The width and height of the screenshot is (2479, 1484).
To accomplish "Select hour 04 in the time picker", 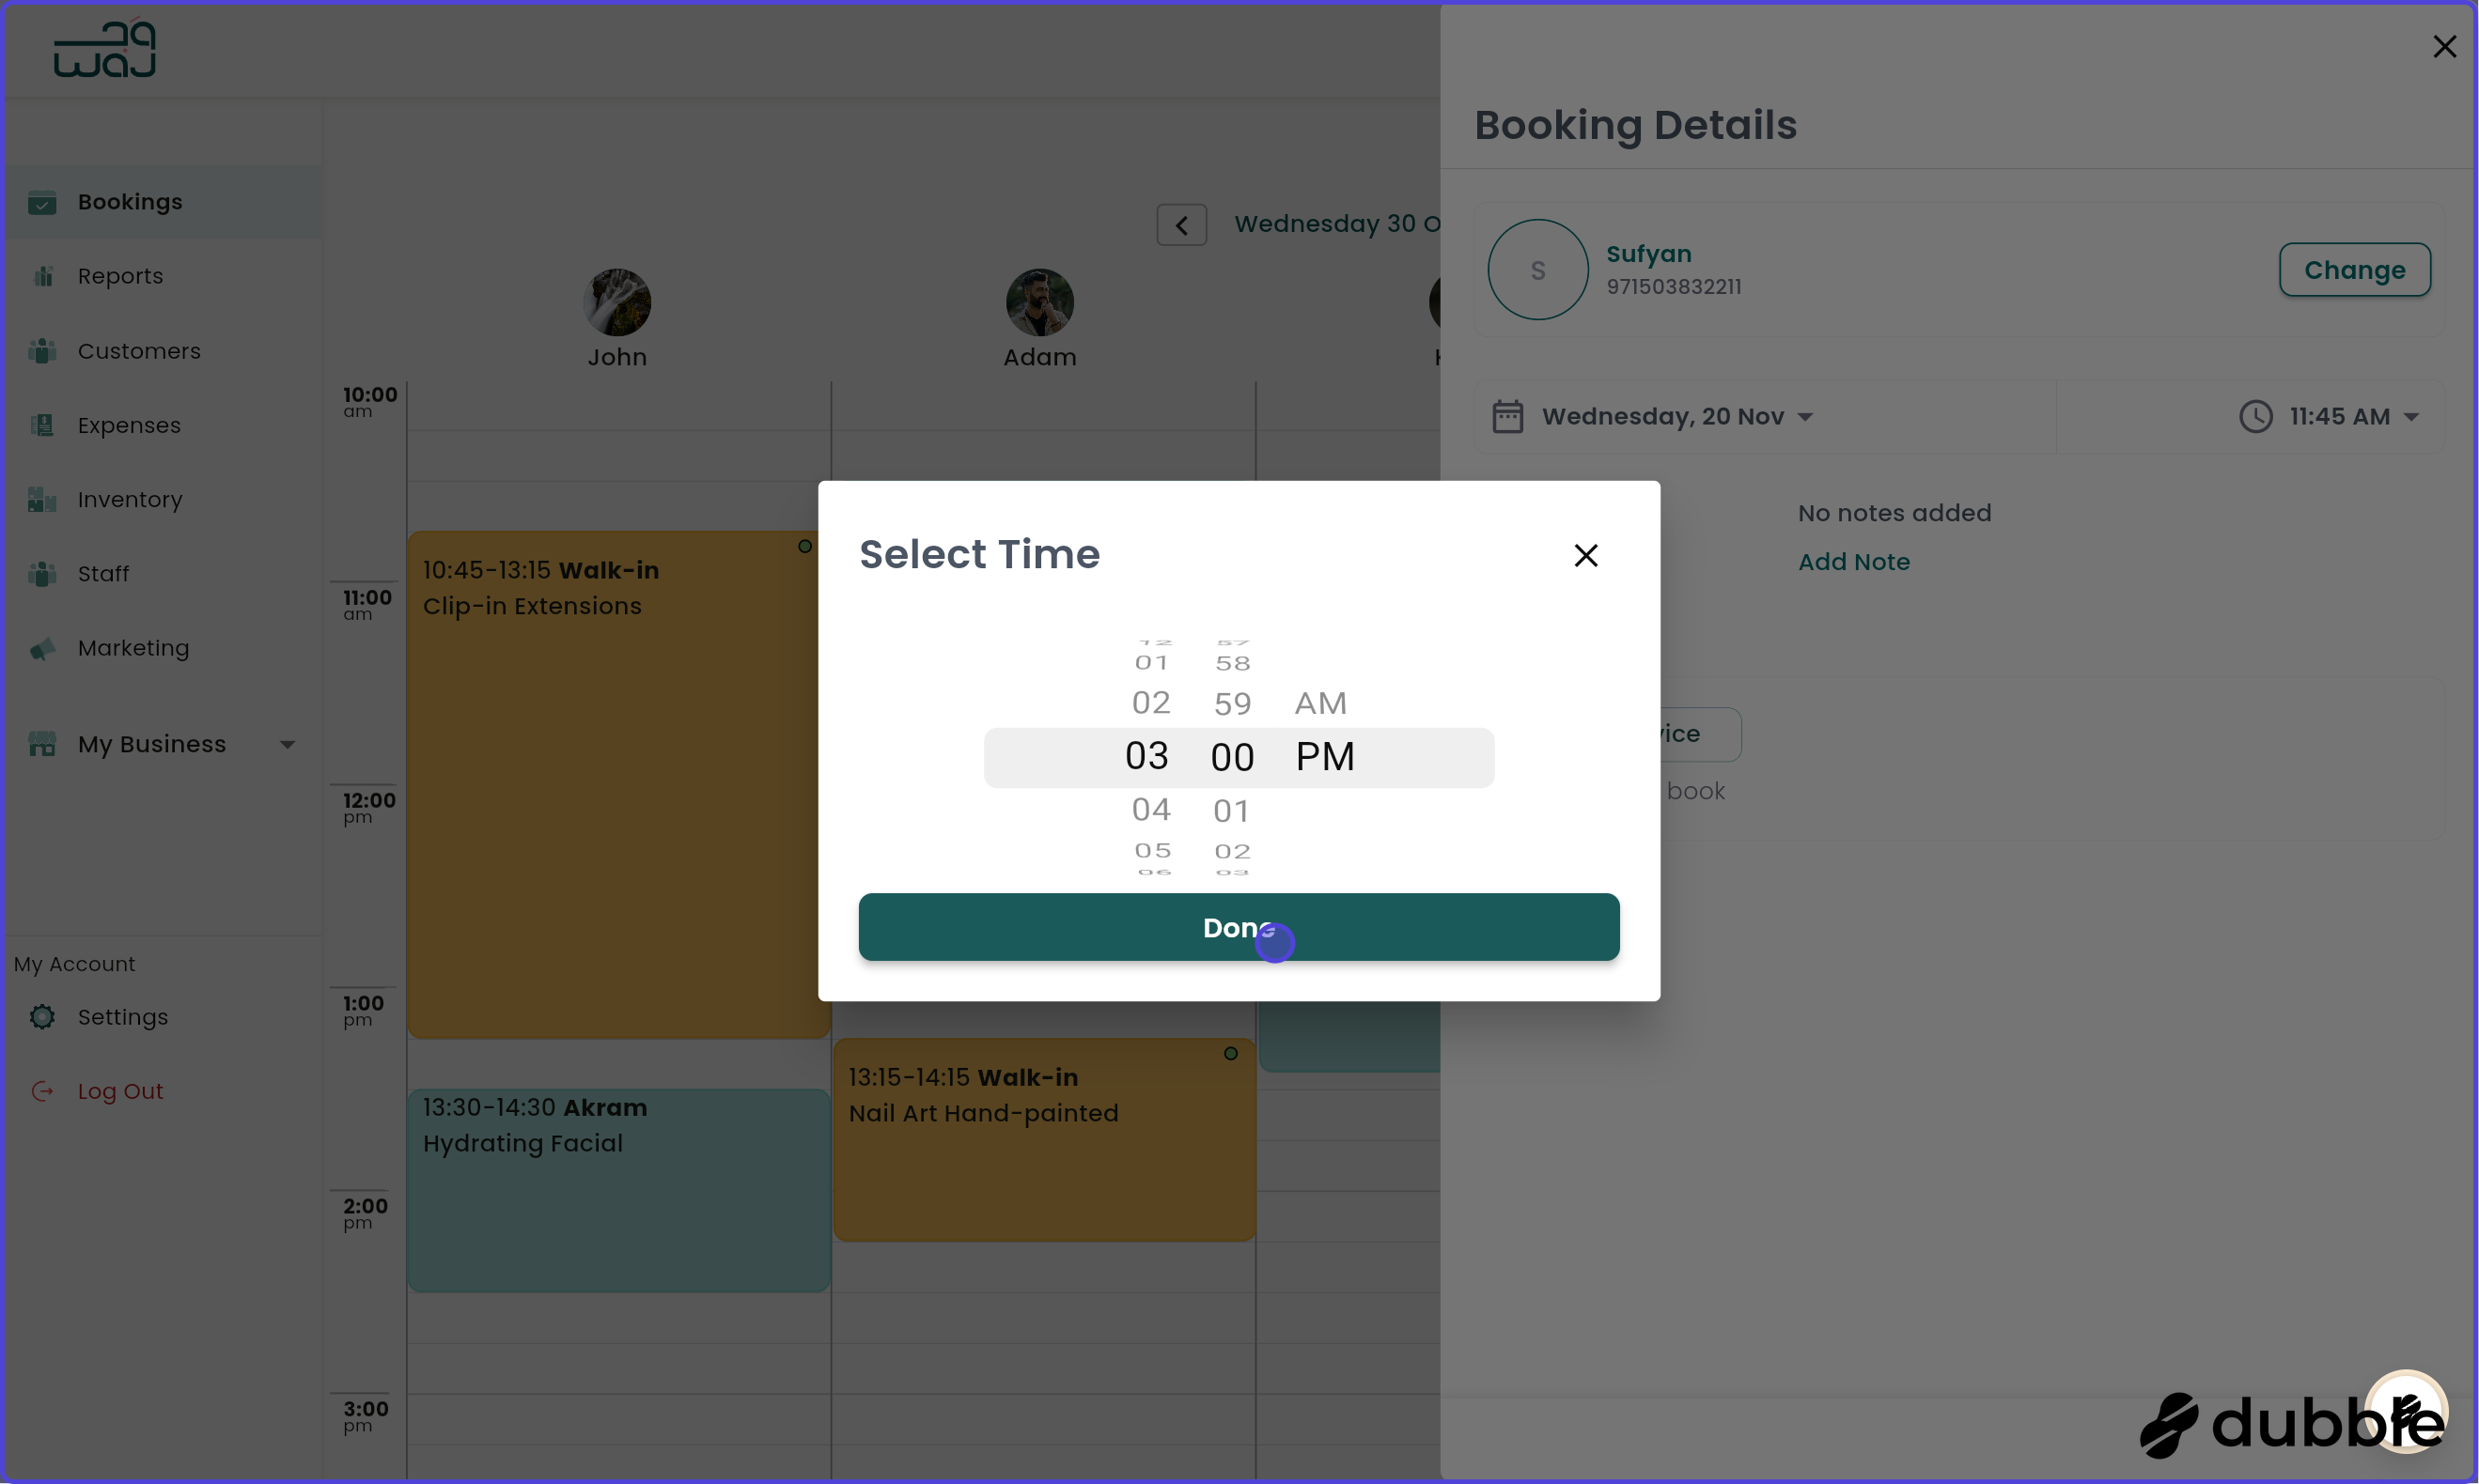I will click(1150, 809).
